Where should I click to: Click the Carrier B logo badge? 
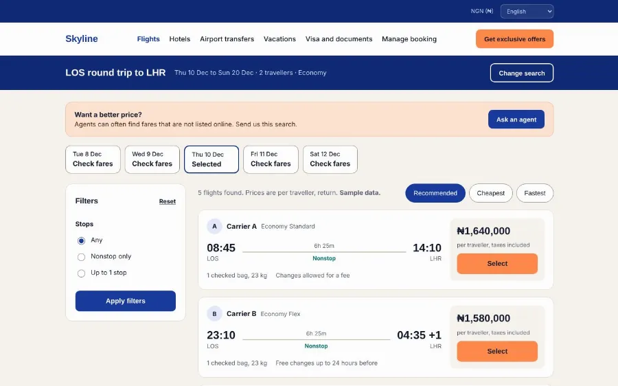click(214, 314)
